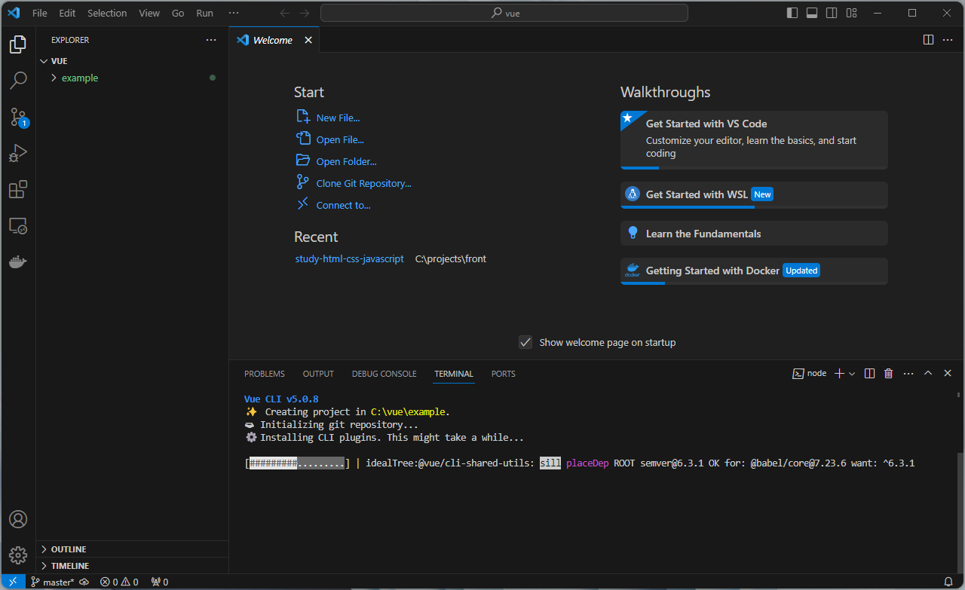The height and width of the screenshot is (590, 965).
Task: Click the new terminal plus icon
Action: click(839, 373)
